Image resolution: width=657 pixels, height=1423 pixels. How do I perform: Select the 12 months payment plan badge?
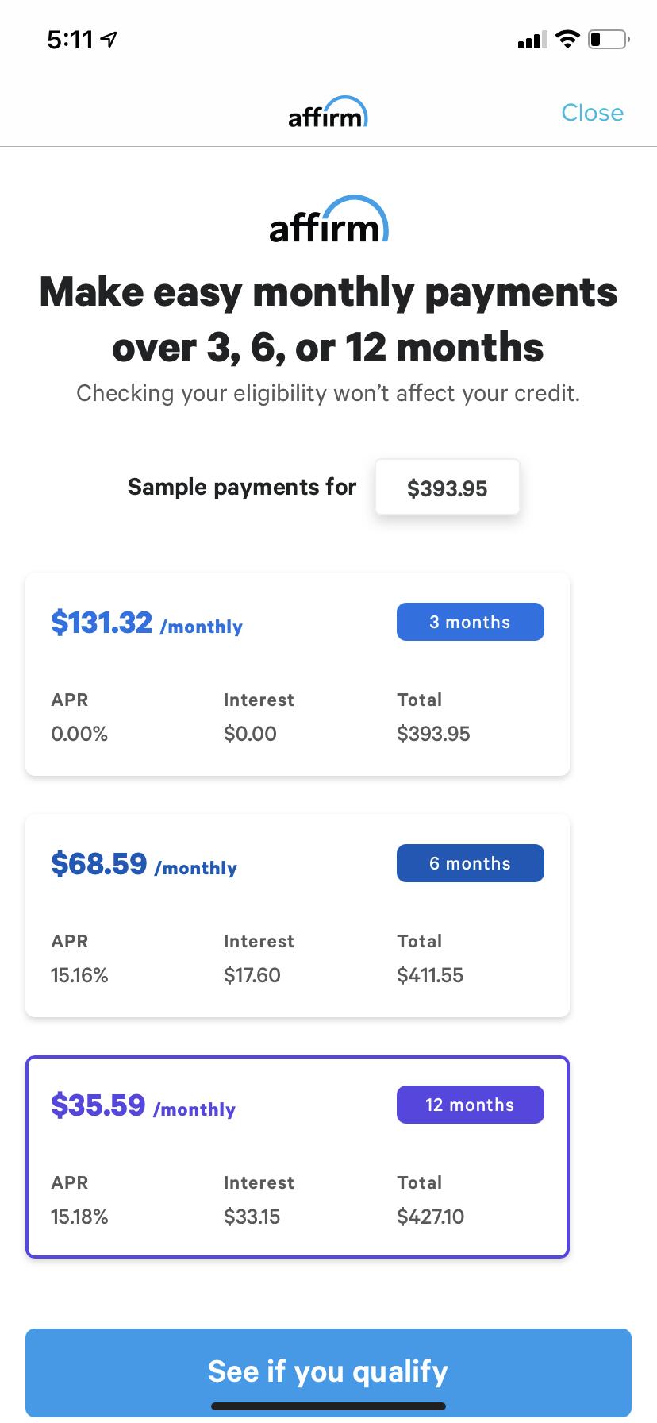(470, 1105)
